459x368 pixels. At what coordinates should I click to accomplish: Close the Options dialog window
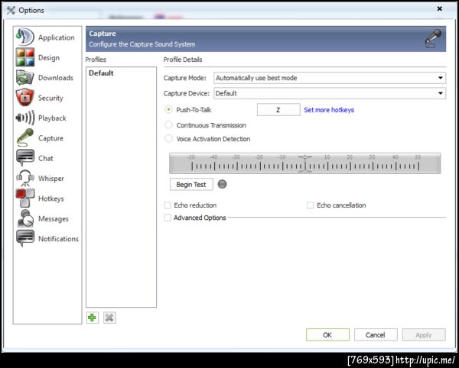439,8
